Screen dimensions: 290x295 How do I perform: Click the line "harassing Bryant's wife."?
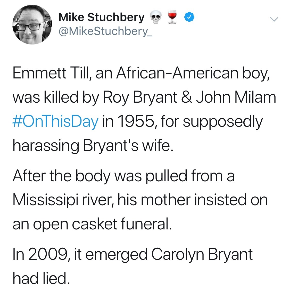pos(93,146)
